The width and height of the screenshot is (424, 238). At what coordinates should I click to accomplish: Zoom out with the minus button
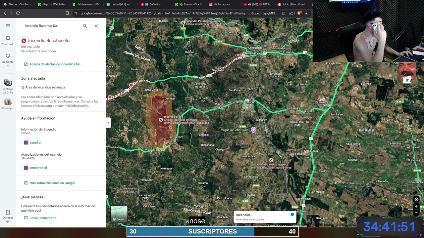click(416, 213)
